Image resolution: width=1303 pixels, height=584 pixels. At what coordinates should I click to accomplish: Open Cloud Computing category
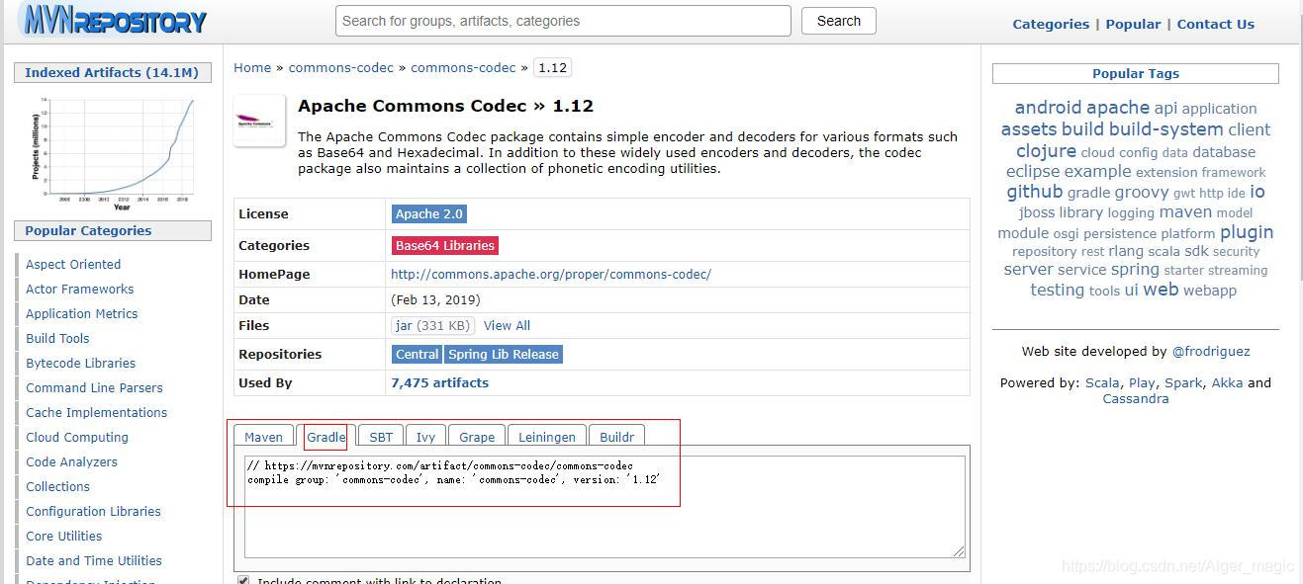(77, 437)
